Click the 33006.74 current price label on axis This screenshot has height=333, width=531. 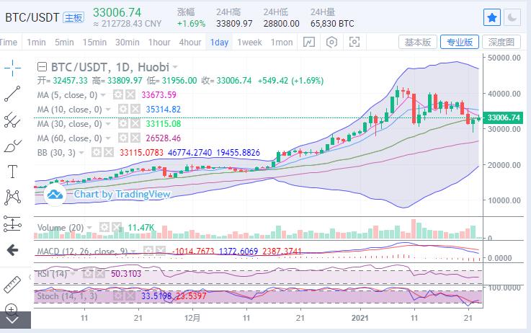503,117
